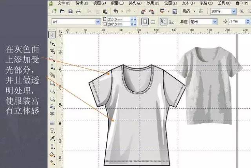Select the Shape edit tool

52,43
